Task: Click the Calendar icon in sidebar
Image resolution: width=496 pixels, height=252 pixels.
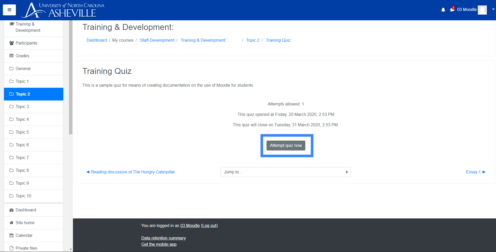Action: tap(11, 235)
